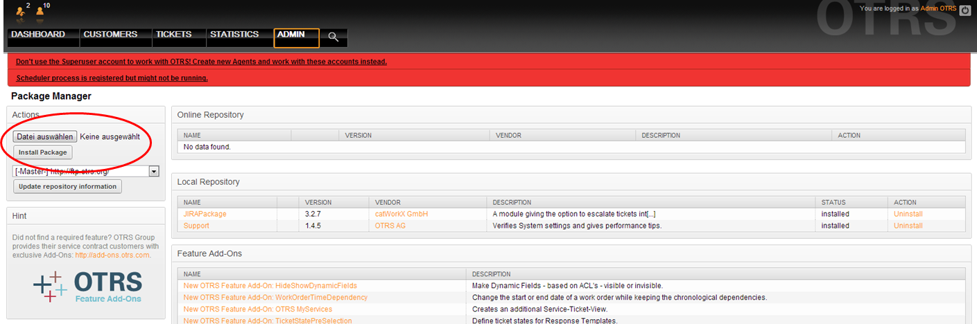Open the agent icon with badge 2
The image size is (977, 324).
coord(20,12)
